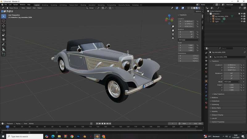Select the Scale tool
The width and height of the screenshot is (247, 139).
click(4, 35)
